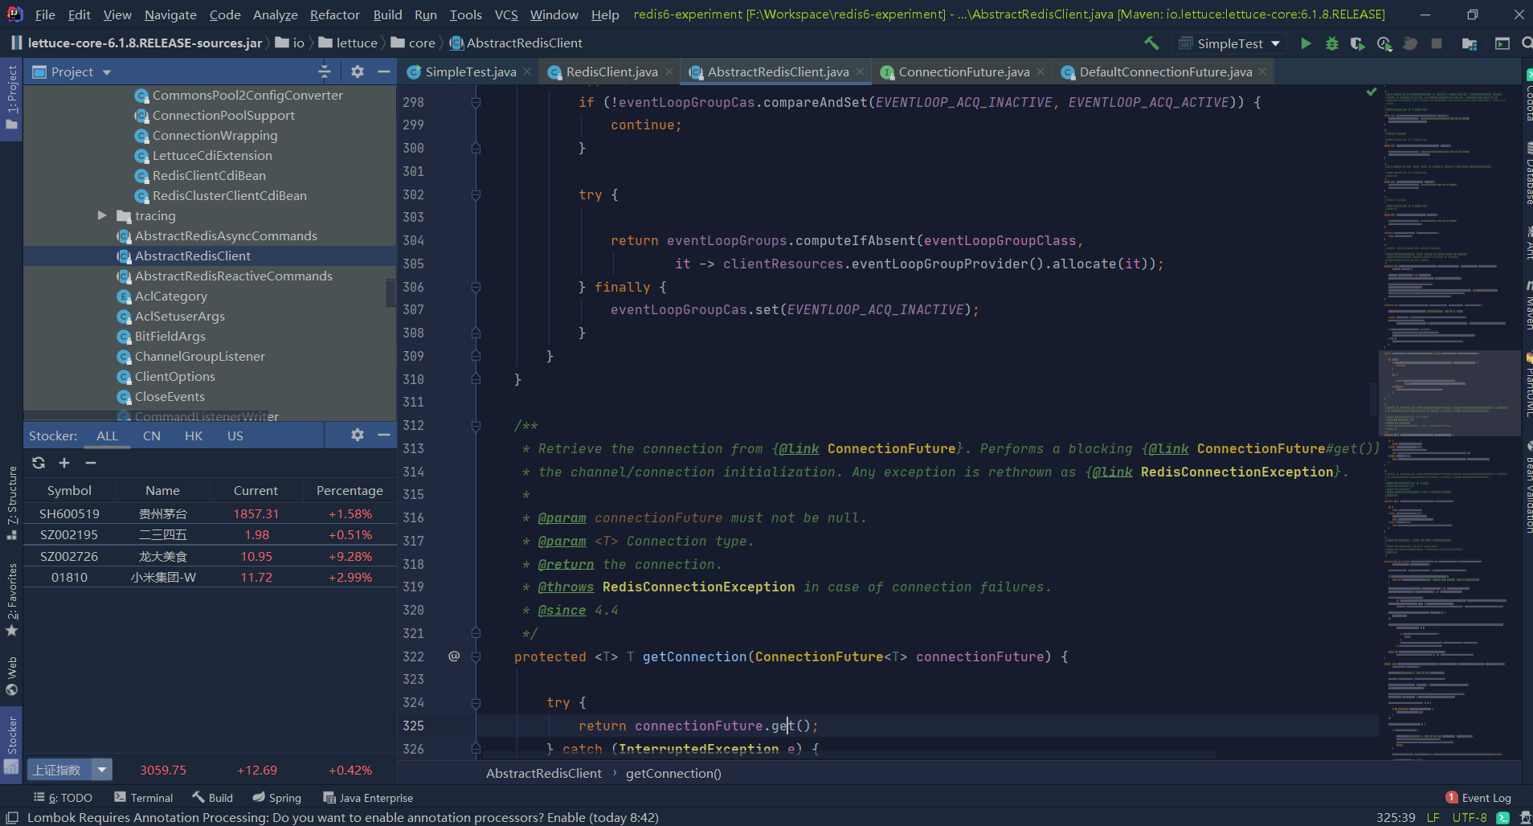The width and height of the screenshot is (1533, 826).
Task: Open the VCS menu
Action: coord(506,14)
